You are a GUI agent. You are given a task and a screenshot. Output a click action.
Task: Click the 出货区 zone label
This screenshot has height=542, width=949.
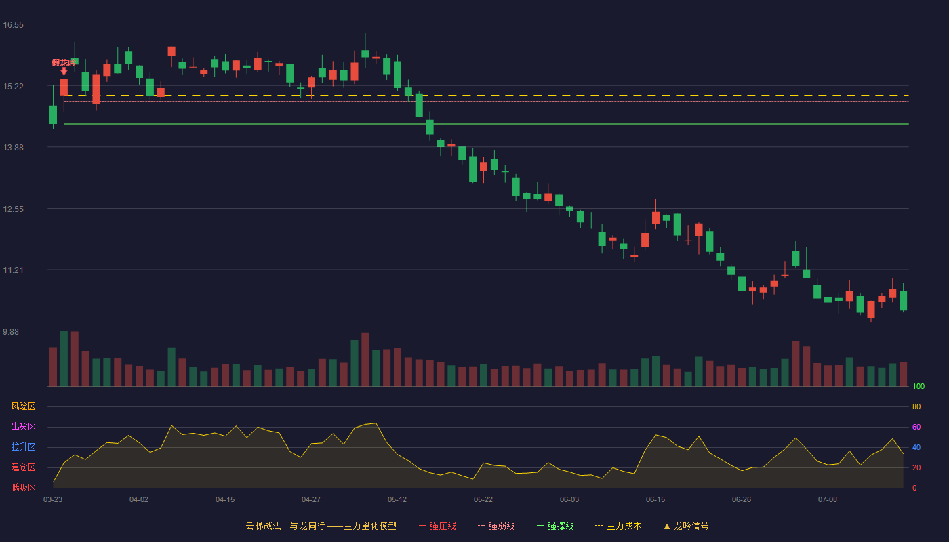click(x=23, y=427)
